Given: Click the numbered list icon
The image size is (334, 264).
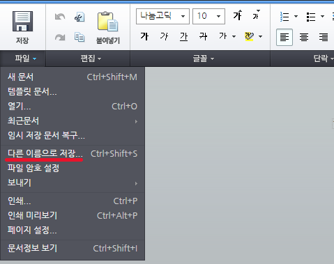Looking at the screenshot, I should click(284, 17).
